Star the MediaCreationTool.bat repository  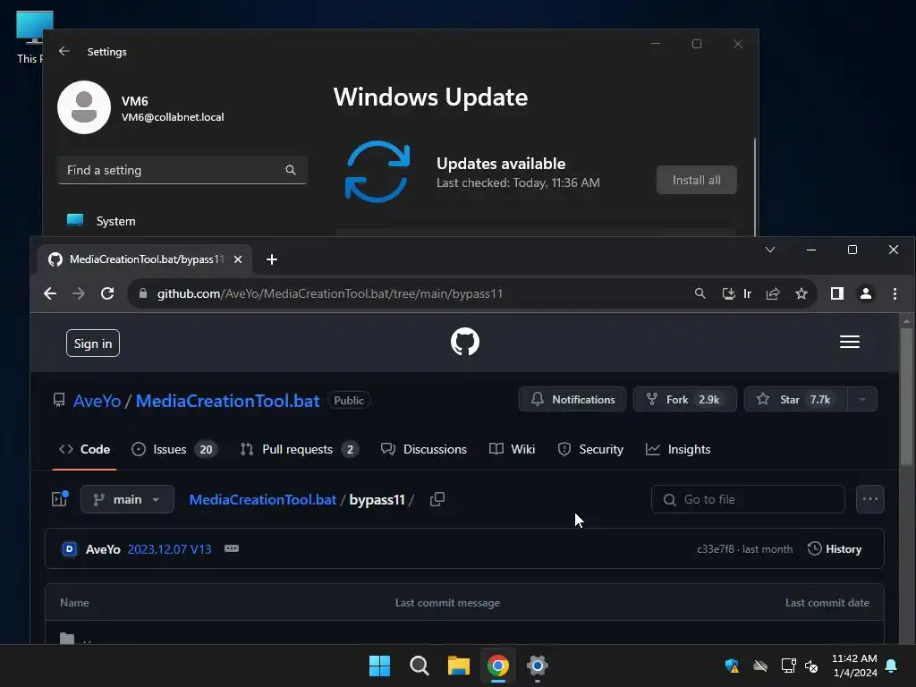[x=795, y=400]
